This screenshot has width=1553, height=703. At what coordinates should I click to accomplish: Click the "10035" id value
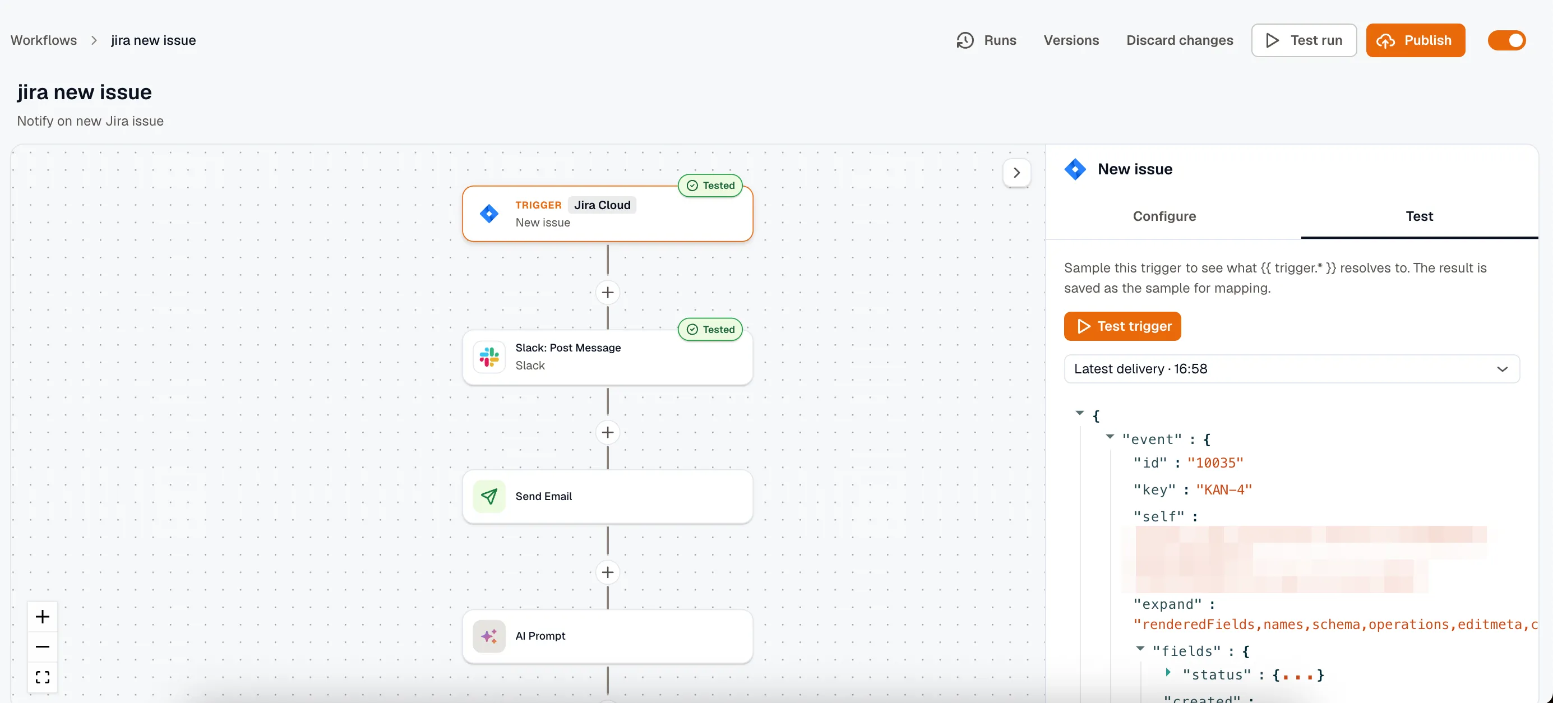1215,463
